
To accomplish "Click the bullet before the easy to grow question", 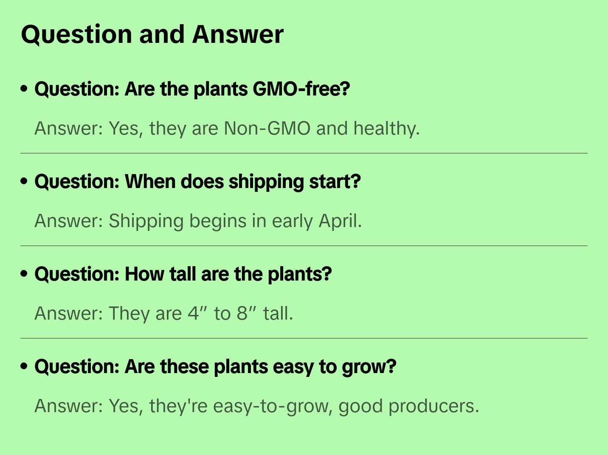I will pyautogui.click(x=24, y=367).
